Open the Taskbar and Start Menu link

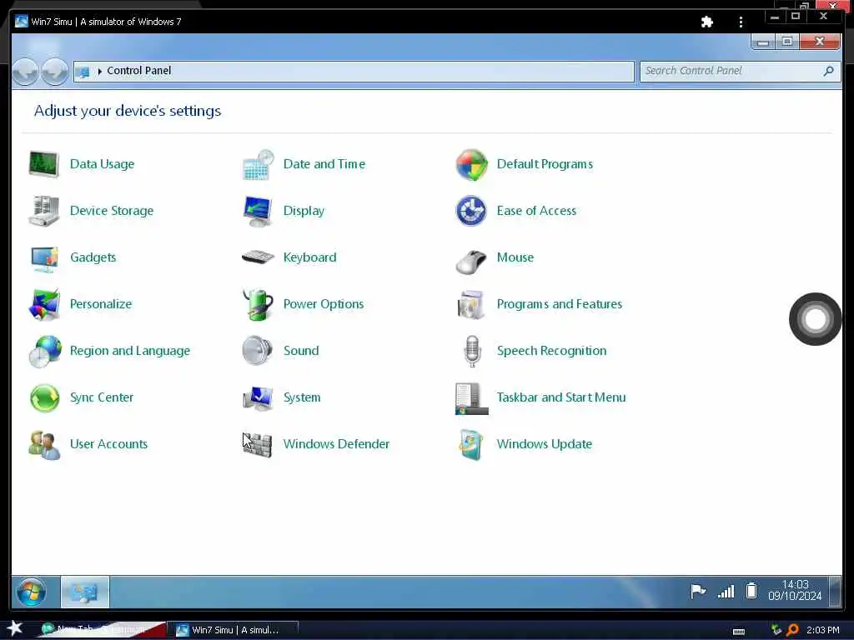(561, 397)
